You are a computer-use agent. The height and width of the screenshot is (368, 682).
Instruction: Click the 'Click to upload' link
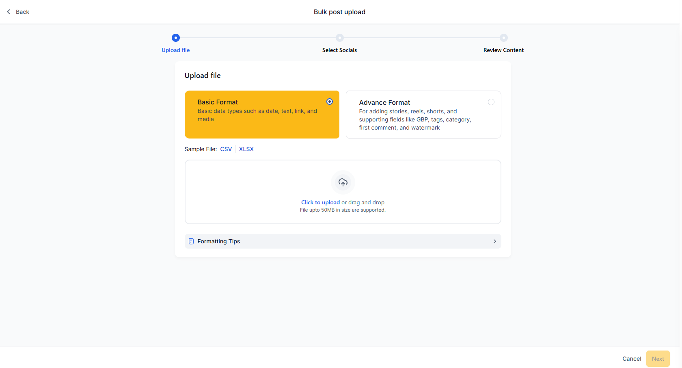pos(320,202)
